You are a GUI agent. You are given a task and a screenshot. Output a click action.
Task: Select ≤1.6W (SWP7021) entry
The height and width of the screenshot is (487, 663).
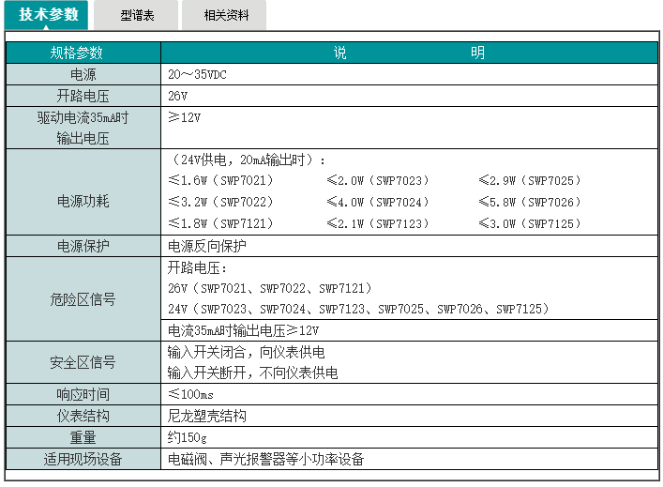pos(221,181)
